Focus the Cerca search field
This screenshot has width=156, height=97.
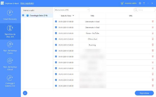144,10
